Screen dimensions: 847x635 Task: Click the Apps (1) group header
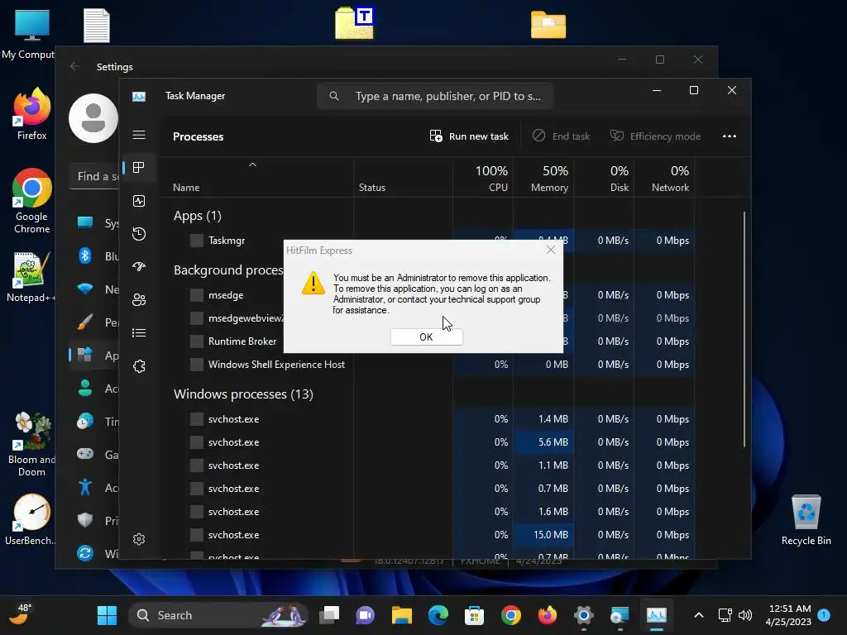(x=197, y=216)
